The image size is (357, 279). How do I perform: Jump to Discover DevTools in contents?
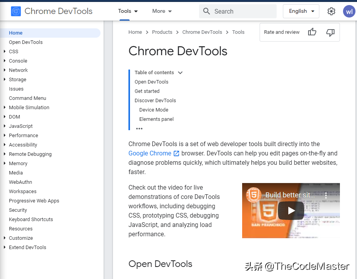click(x=155, y=101)
